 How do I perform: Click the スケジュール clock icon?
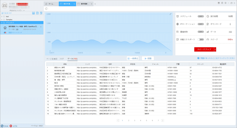pyautogui.click(x=177, y=16)
